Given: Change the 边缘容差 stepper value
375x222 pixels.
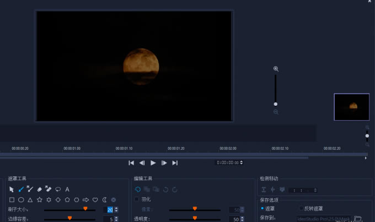Looking at the screenshot, I should [x=116, y=219].
